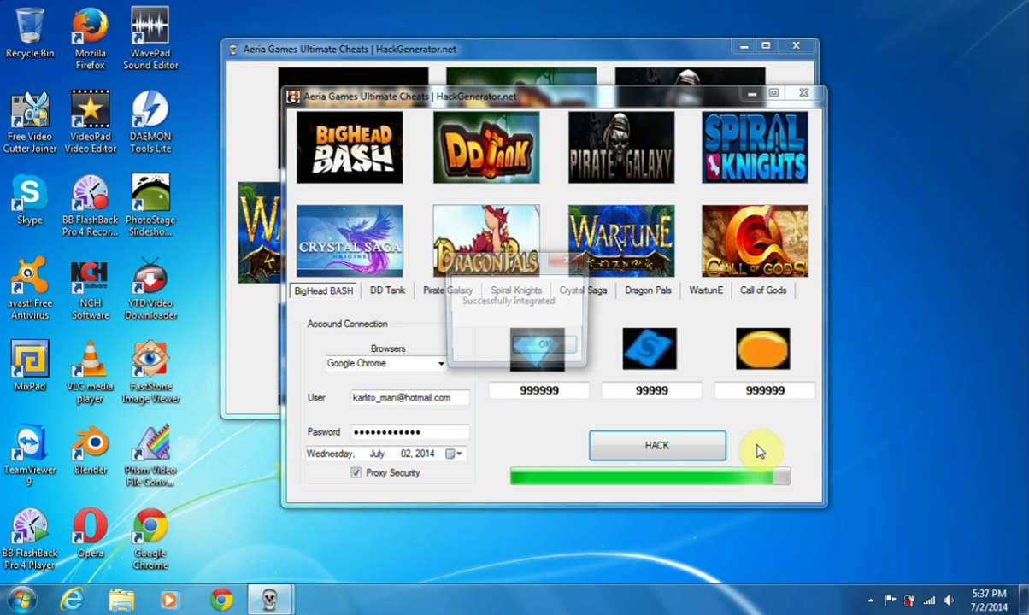Open the NCH Software desktop icon
1029x615 pixels.
pos(90,289)
